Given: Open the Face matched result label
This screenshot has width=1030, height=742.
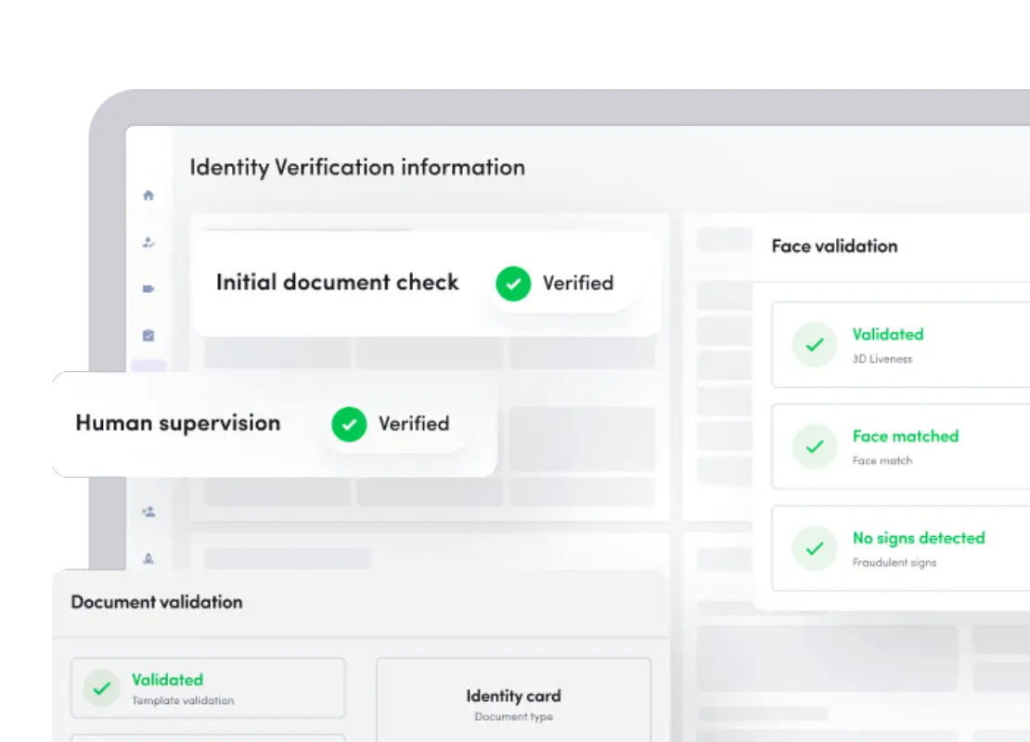Looking at the screenshot, I should (x=905, y=436).
